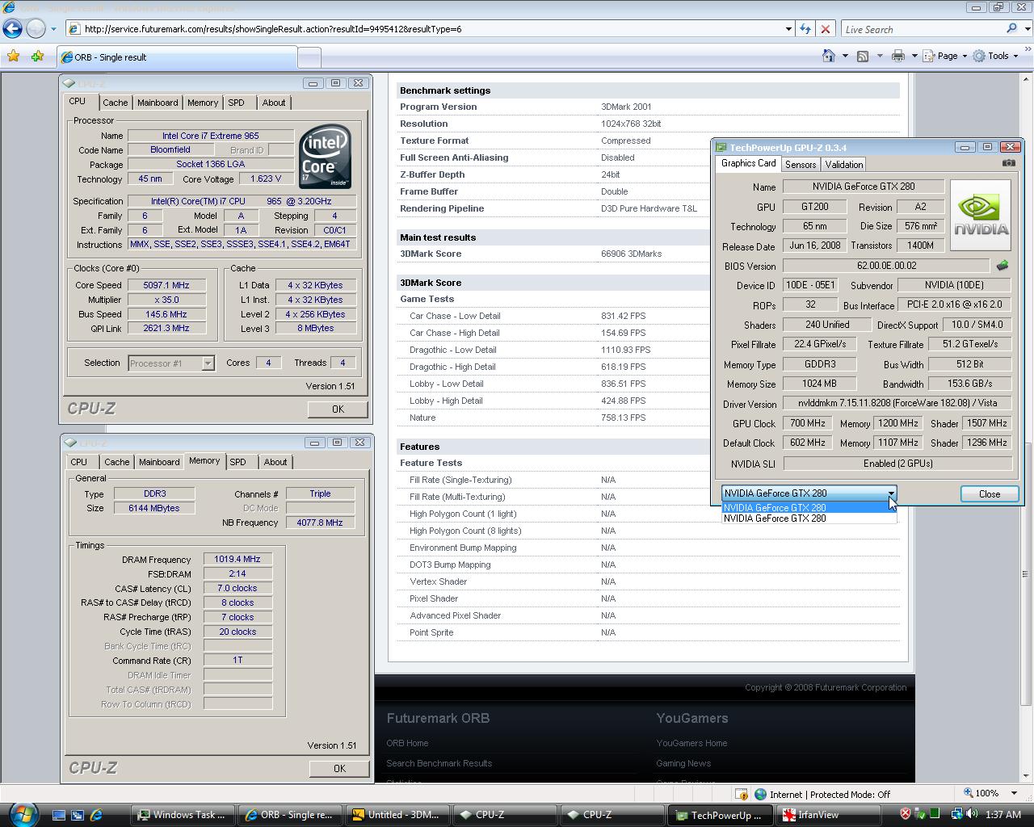Click the red security shield tray icon
This screenshot has width=1034, height=827.
point(906,814)
